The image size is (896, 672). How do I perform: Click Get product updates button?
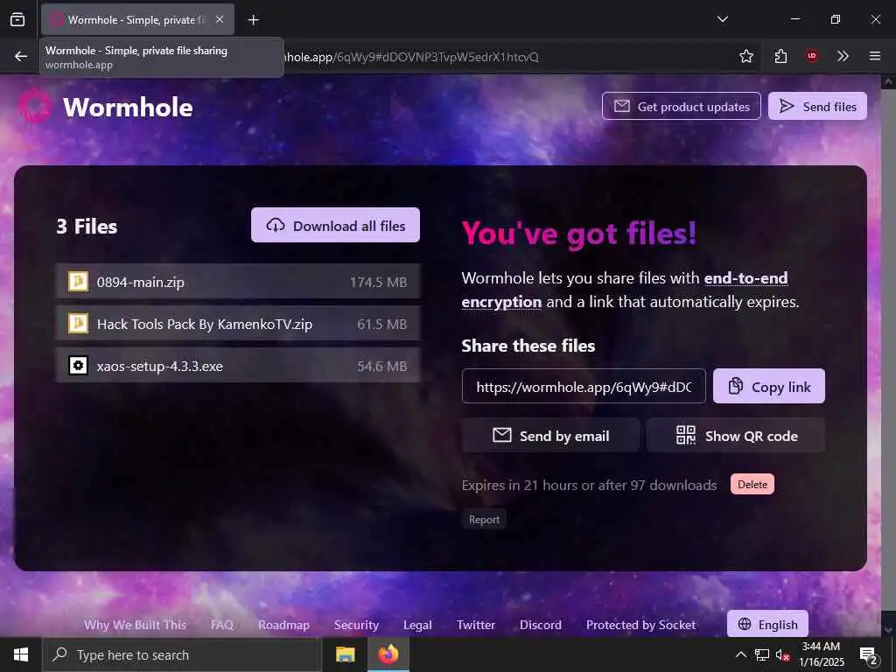point(681,106)
